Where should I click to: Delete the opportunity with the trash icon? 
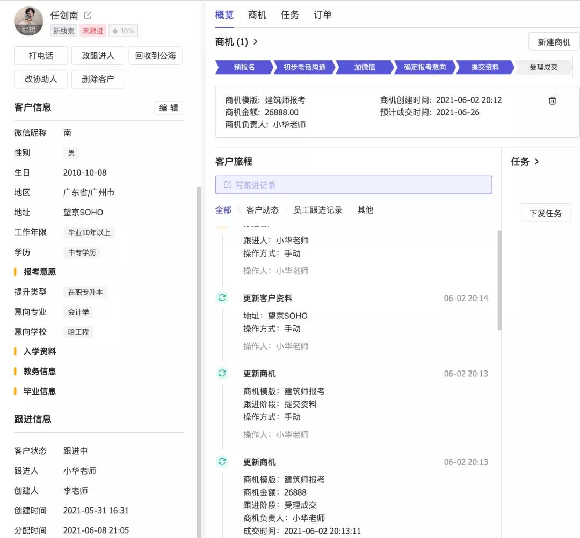(552, 101)
